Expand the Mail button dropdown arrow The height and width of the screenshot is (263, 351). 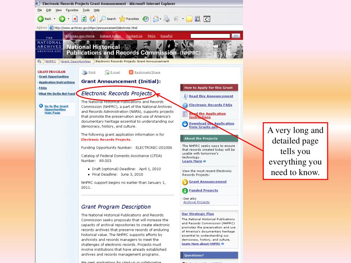coord(160,19)
